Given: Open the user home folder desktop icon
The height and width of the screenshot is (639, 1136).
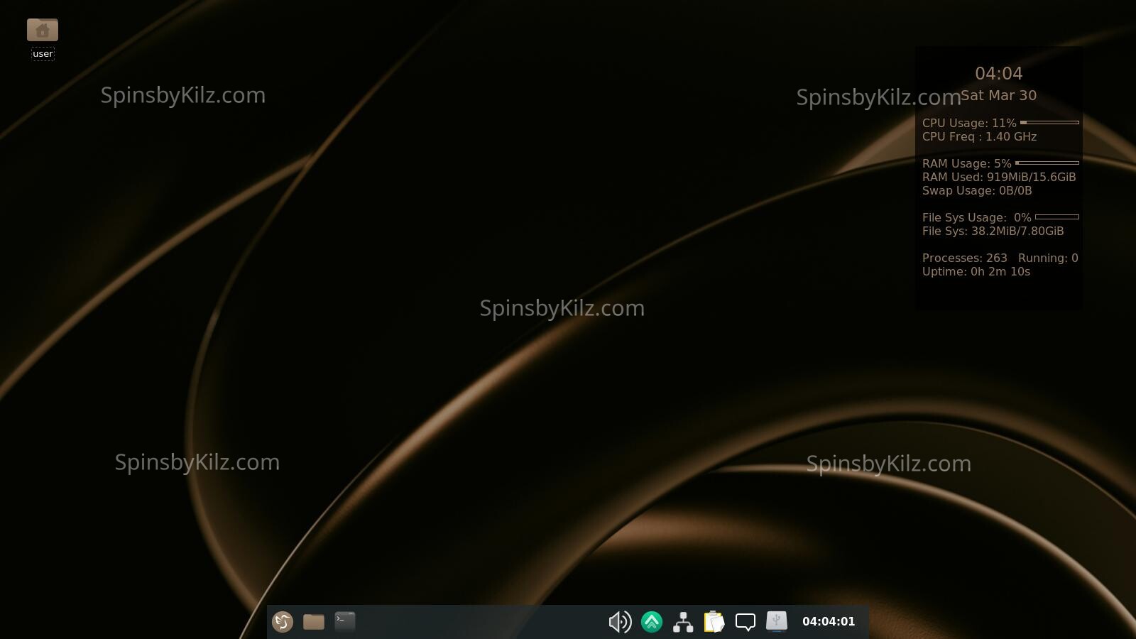Looking at the screenshot, I should [x=43, y=31].
